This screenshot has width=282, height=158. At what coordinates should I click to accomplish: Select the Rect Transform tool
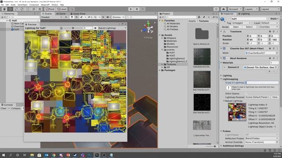[28, 9]
